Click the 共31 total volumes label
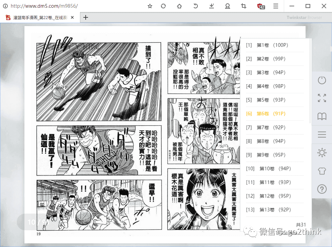The width and height of the screenshot is (332, 247). pyautogui.click(x=301, y=225)
